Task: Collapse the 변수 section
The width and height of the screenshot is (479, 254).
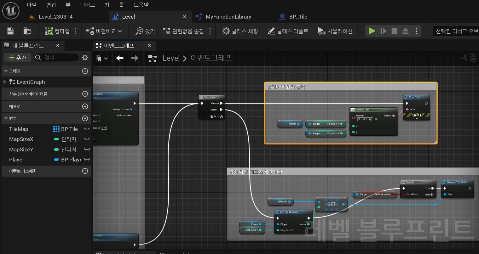Action: [x=6, y=118]
